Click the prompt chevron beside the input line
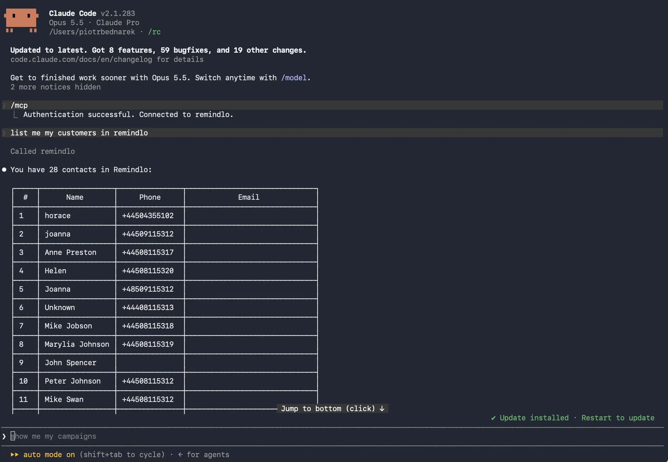The image size is (668, 462). tap(4, 436)
